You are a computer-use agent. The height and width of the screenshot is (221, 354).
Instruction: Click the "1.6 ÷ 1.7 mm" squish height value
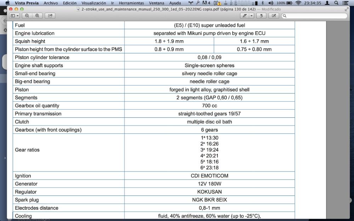point(254,41)
